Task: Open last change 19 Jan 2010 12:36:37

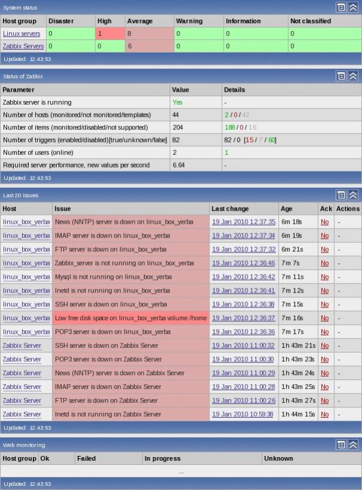Action: [x=244, y=318]
